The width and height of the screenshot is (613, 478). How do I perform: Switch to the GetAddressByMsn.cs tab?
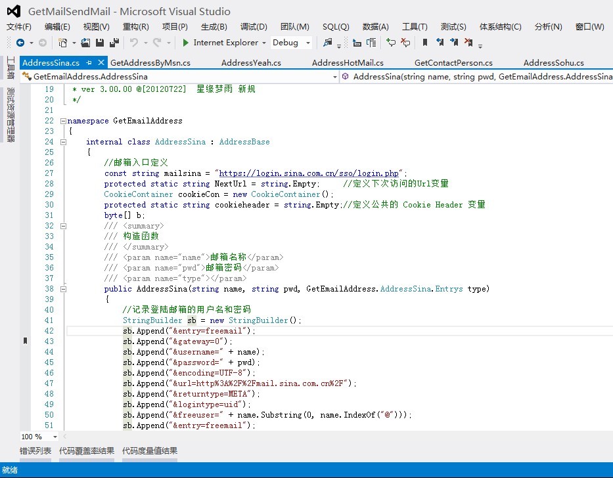[x=150, y=63]
